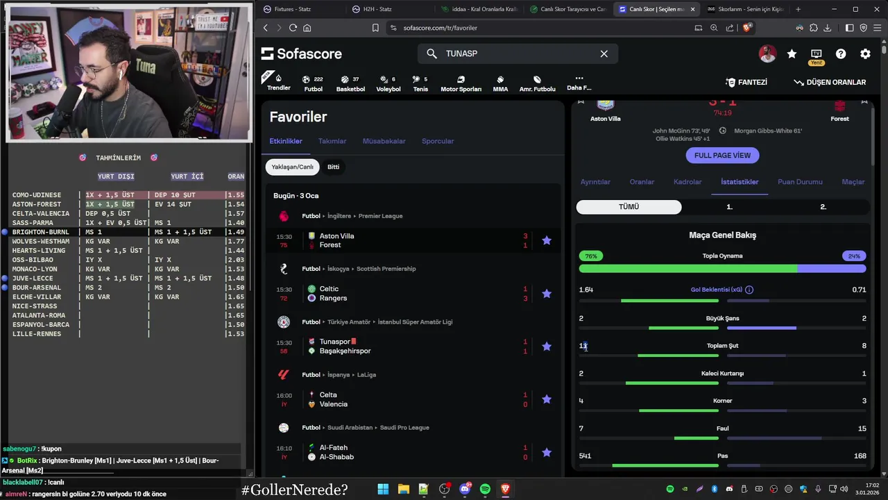The image size is (888, 500).
Task: Switch to the Sporcular tab
Action: (x=438, y=141)
